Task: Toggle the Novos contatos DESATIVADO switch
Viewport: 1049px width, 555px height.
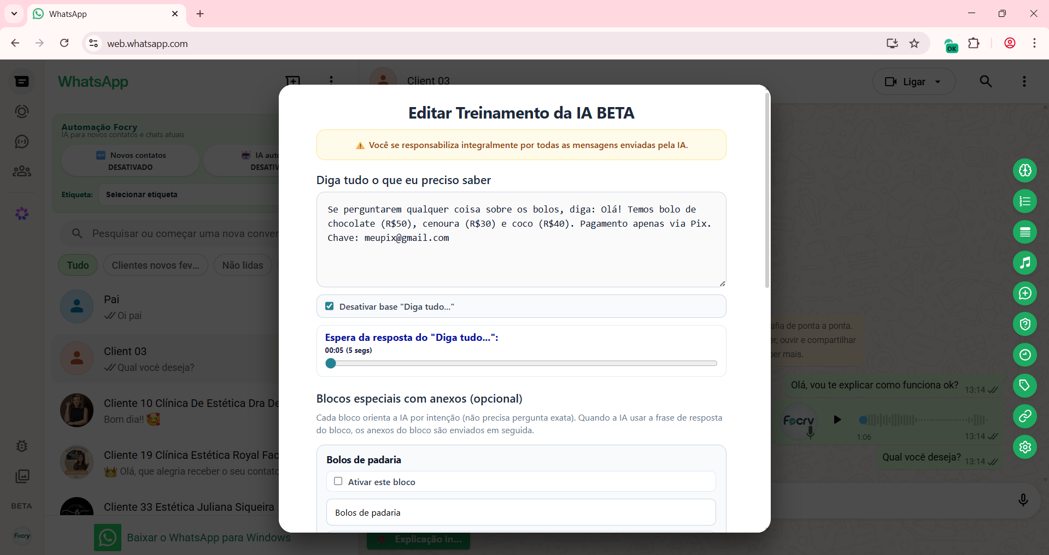Action: (x=131, y=161)
